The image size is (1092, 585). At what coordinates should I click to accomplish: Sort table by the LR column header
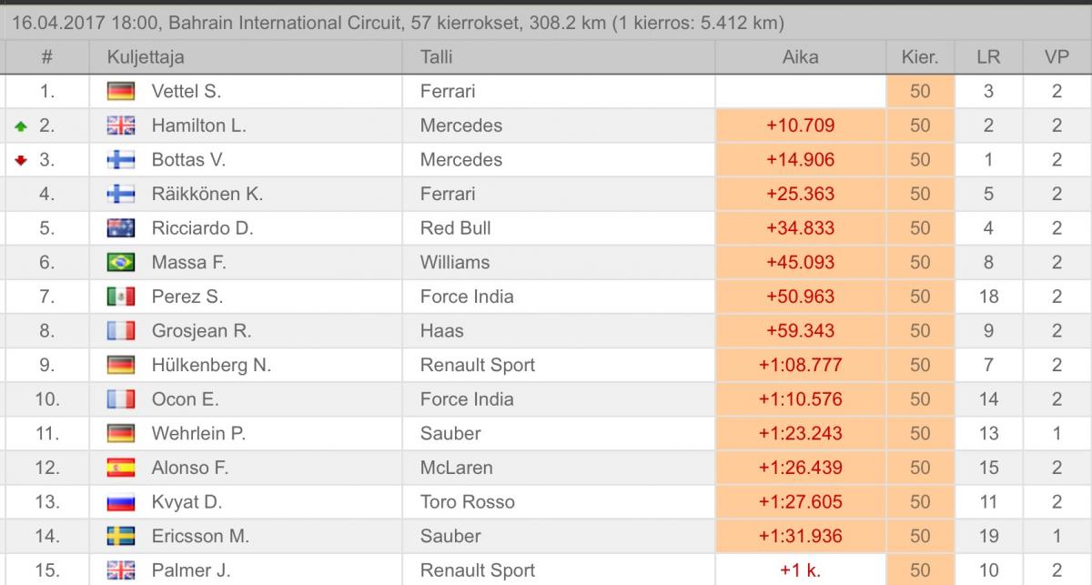pos(988,56)
